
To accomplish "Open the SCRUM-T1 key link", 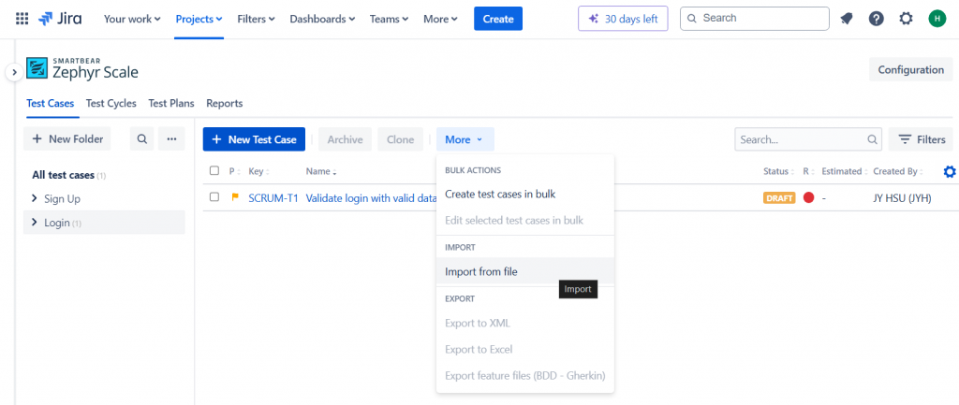I will [x=273, y=197].
